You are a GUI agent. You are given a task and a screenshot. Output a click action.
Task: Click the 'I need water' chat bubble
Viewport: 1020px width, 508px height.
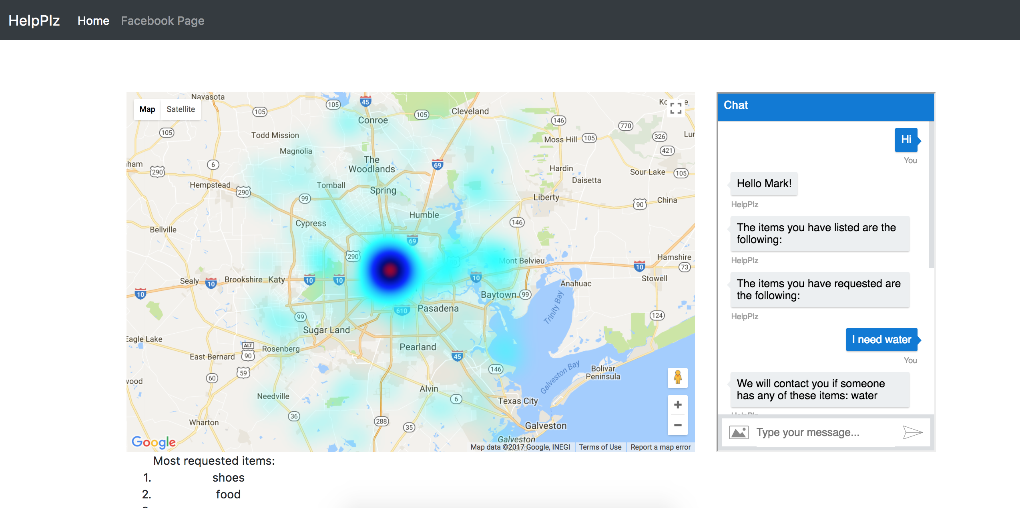pyautogui.click(x=881, y=340)
